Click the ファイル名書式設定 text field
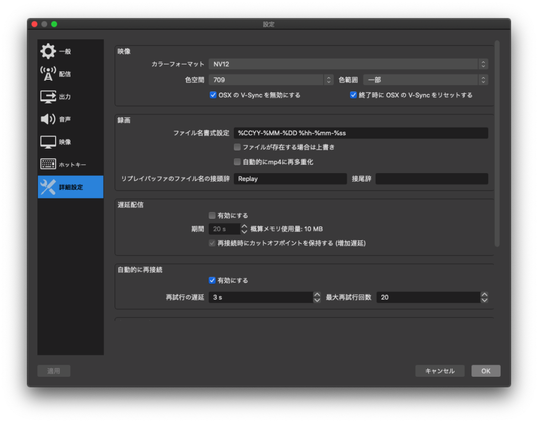 pyautogui.click(x=361, y=133)
